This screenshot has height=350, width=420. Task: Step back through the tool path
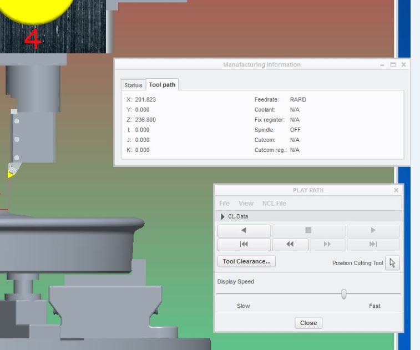[290, 244]
